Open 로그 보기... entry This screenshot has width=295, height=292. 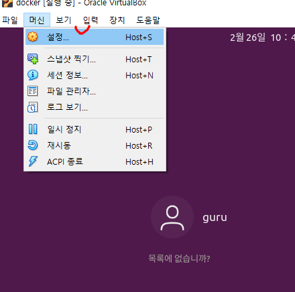click(x=95, y=107)
